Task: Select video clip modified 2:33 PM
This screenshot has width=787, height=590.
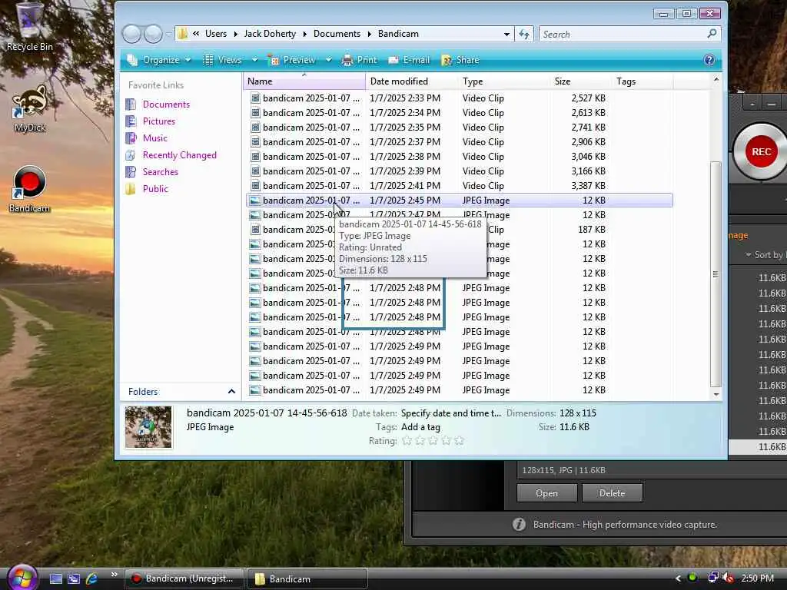Action: click(460, 98)
